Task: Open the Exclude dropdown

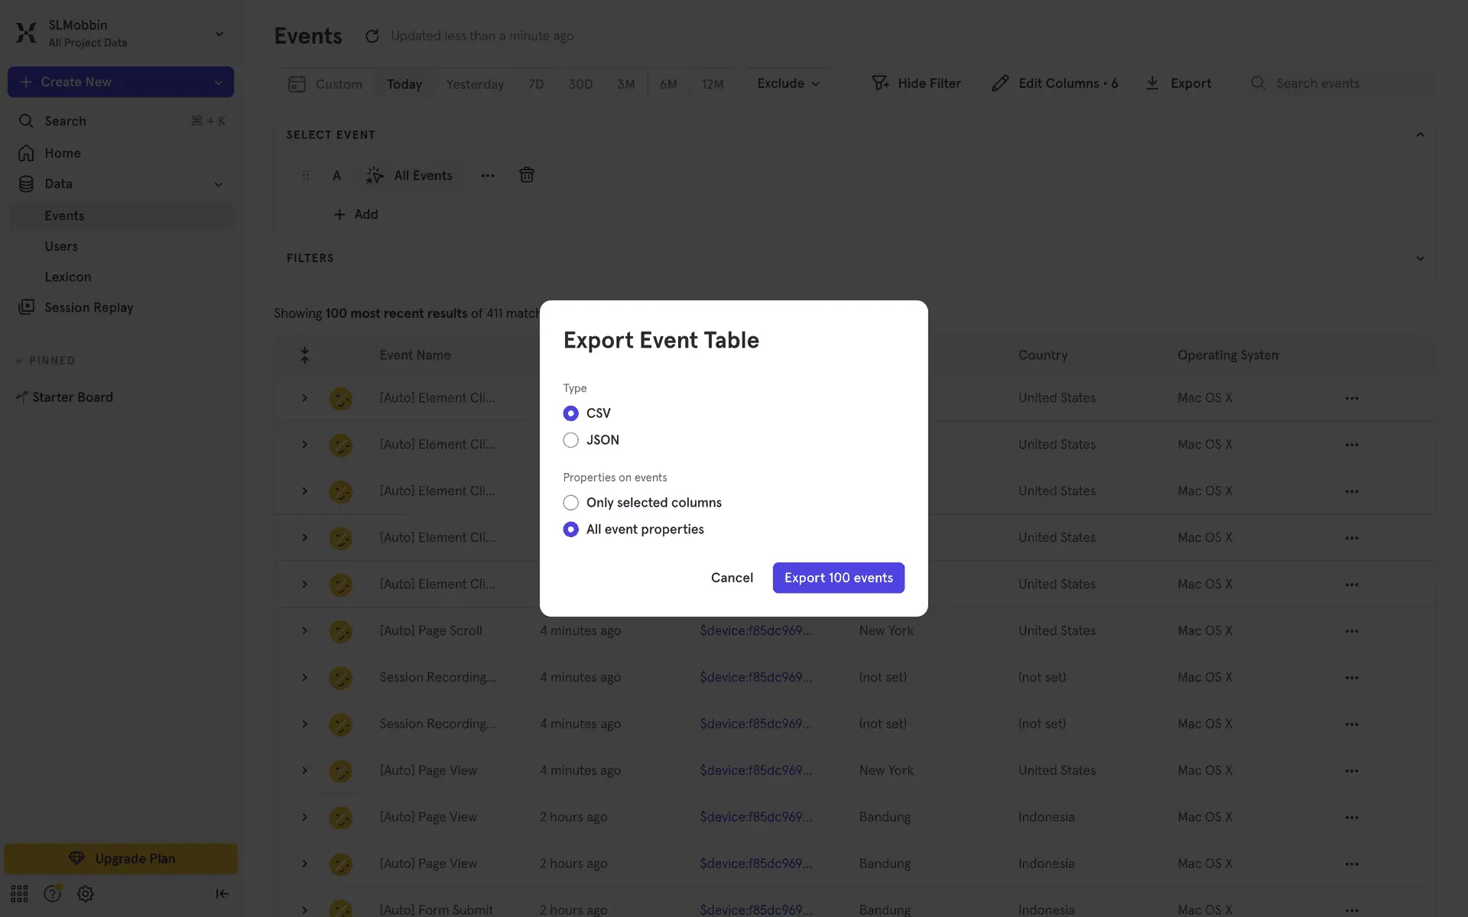Action: [788, 83]
